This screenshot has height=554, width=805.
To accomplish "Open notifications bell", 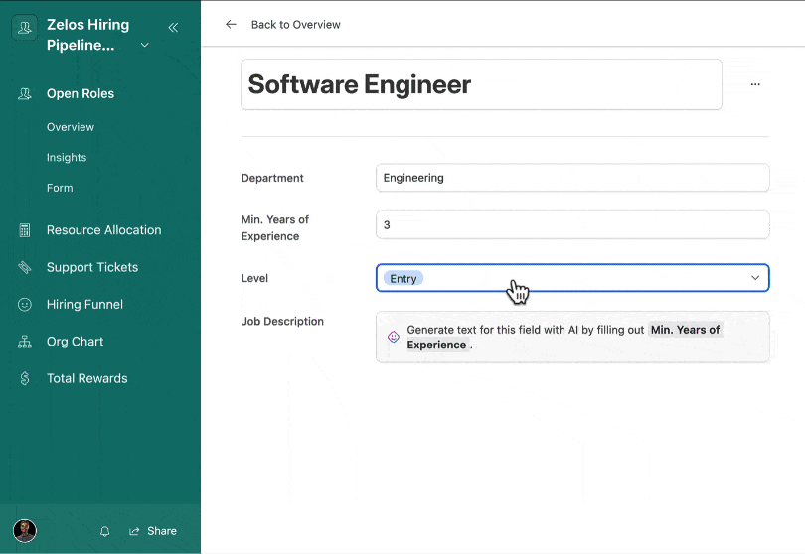I will 104,531.
